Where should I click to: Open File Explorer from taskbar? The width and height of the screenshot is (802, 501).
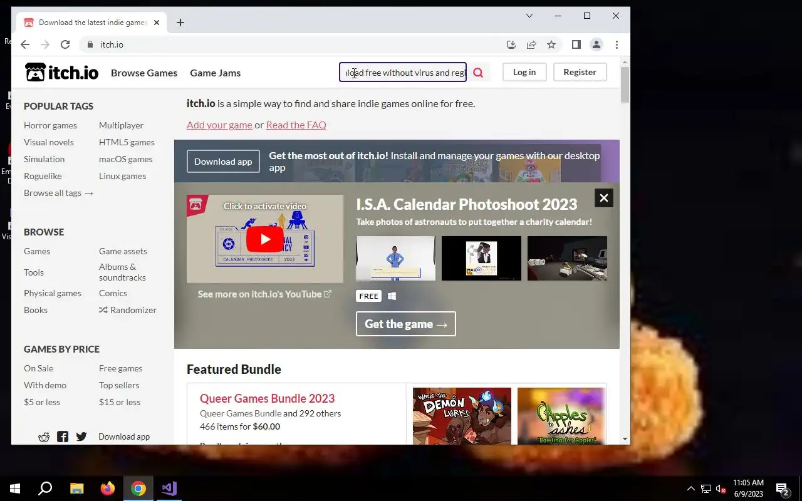tap(76, 488)
